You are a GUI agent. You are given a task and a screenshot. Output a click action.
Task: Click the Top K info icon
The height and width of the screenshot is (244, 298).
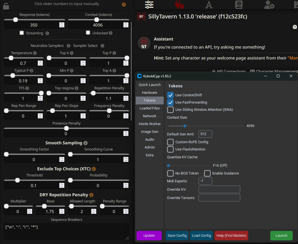click(72, 53)
